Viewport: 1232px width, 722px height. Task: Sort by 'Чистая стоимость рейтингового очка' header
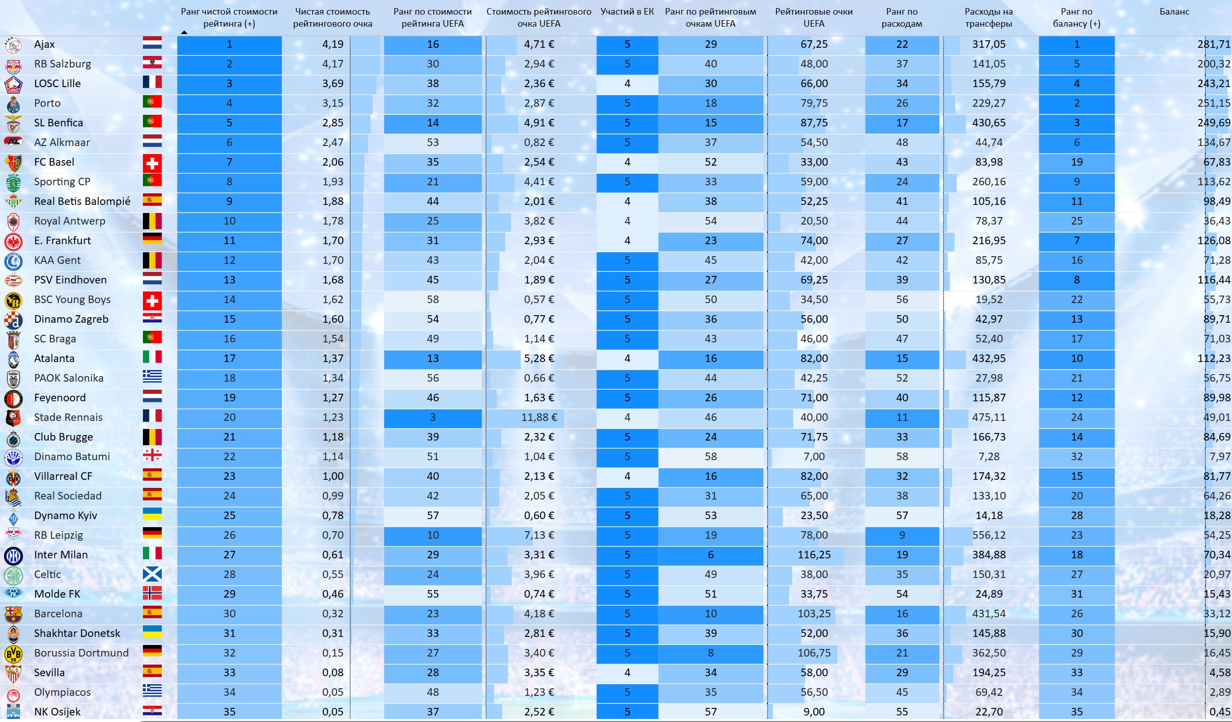(x=333, y=18)
